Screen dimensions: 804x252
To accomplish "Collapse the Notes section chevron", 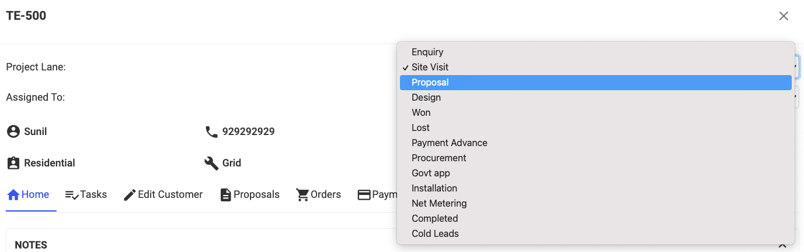I will click(782, 245).
